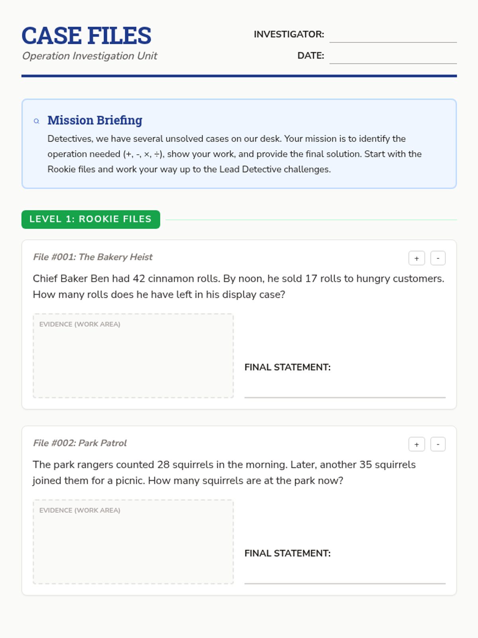
Task: Click the Investigator name line
Action: pyautogui.click(x=393, y=36)
